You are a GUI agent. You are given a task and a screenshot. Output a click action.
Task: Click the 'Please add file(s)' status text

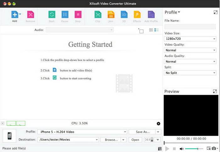pyautogui.click(x=14, y=148)
